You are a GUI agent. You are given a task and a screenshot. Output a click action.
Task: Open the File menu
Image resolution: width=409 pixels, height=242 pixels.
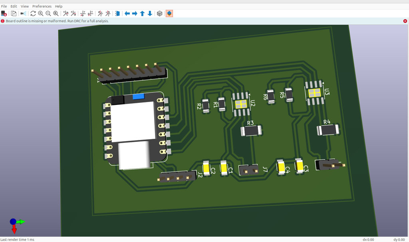[4, 6]
